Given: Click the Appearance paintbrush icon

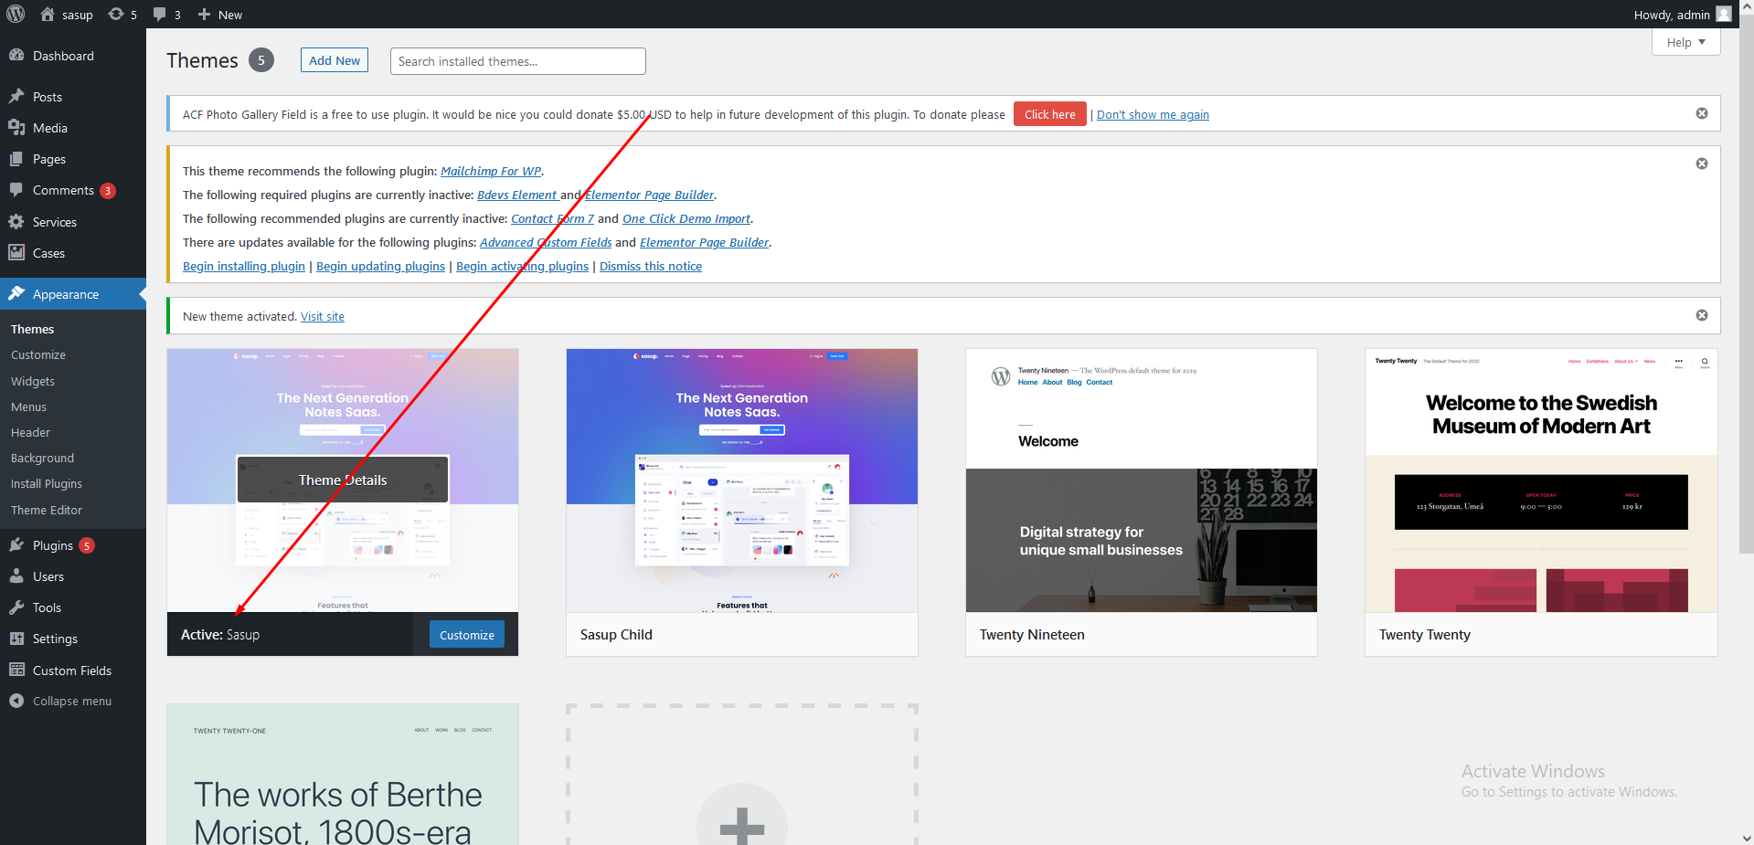Looking at the screenshot, I should pos(16,293).
